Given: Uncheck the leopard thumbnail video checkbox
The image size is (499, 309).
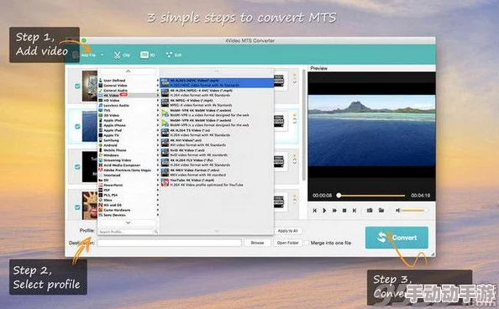Looking at the screenshot, I should point(77,207).
